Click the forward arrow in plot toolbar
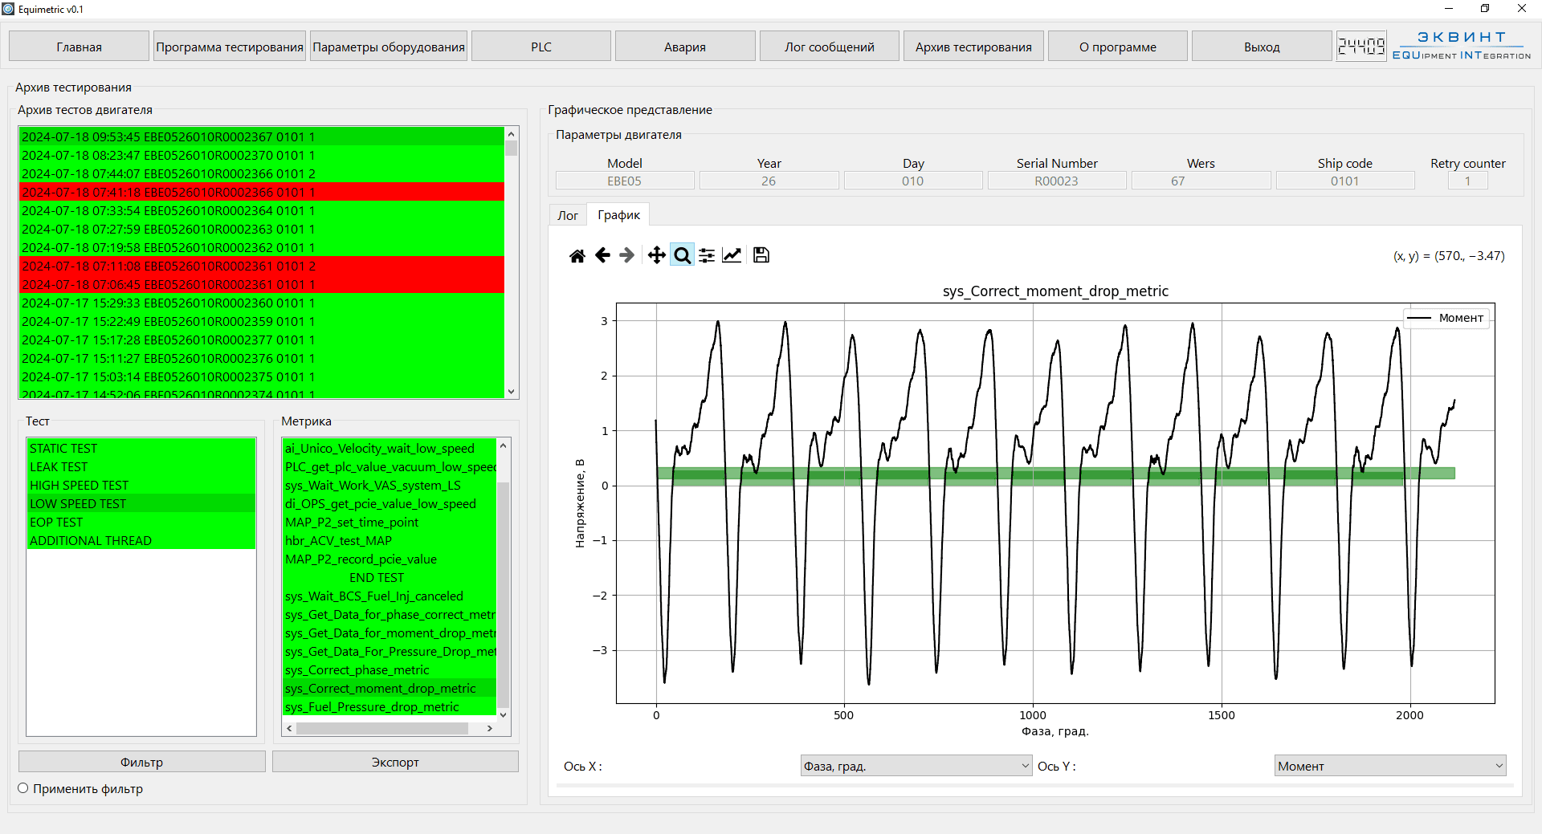This screenshot has width=1542, height=834. [627, 255]
